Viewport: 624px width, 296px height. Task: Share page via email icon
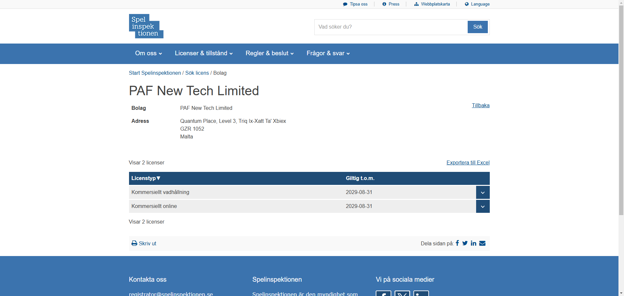(482, 243)
